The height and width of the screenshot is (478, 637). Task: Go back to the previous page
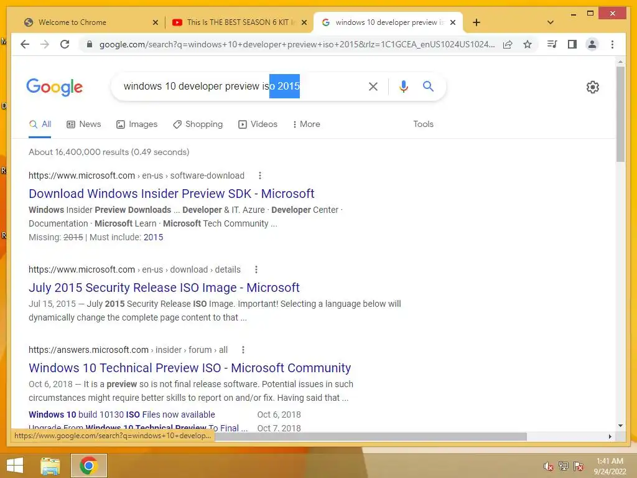point(25,44)
